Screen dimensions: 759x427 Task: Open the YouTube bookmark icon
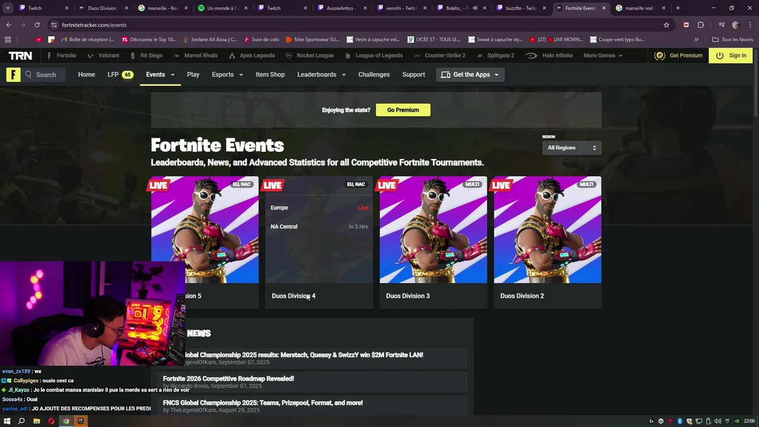coord(39,40)
